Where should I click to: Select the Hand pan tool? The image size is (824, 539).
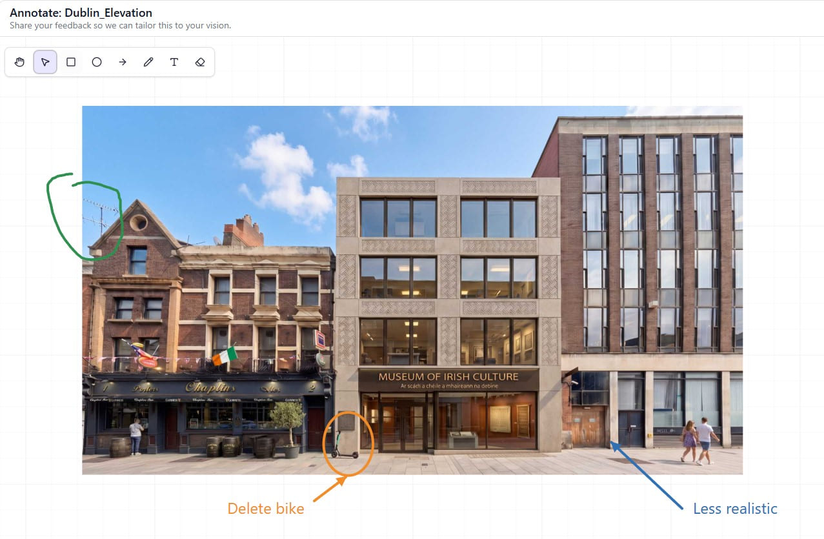click(19, 62)
